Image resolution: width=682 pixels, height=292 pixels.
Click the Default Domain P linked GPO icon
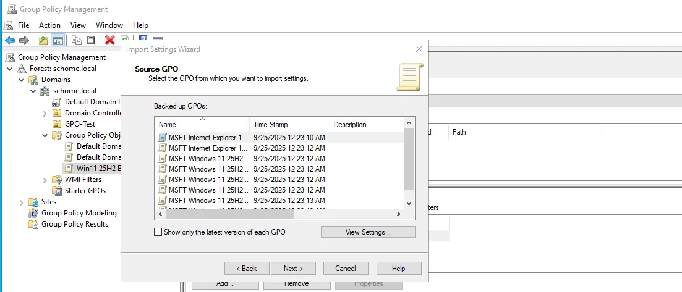(56, 102)
